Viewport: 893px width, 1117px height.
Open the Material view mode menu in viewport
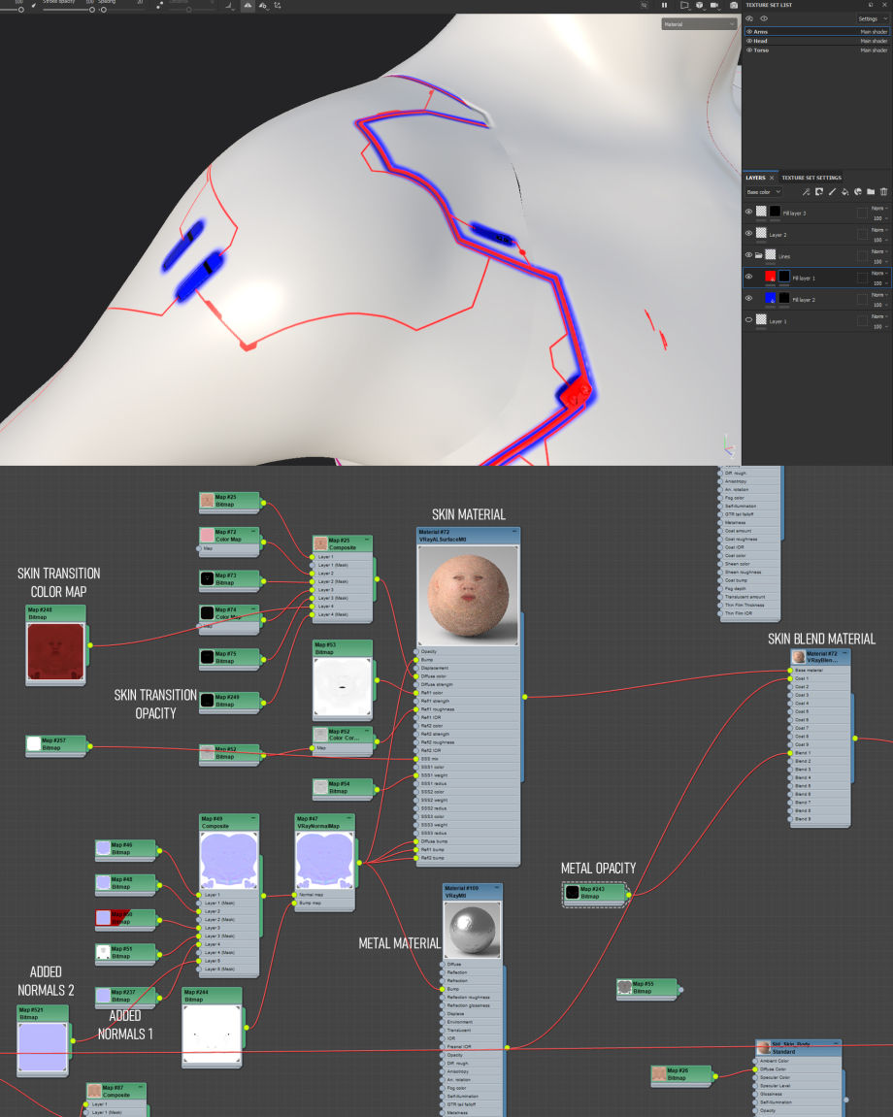click(x=699, y=23)
